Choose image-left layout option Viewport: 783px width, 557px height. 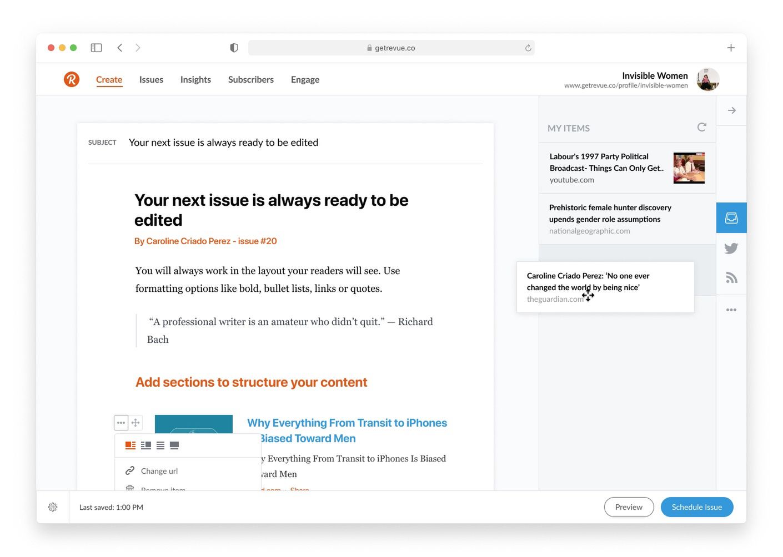[x=130, y=445]
